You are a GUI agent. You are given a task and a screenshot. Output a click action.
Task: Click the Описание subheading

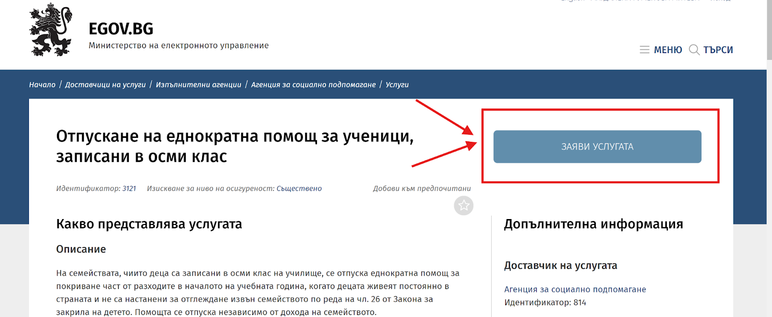pyautogui.click(x=81, y=249)
